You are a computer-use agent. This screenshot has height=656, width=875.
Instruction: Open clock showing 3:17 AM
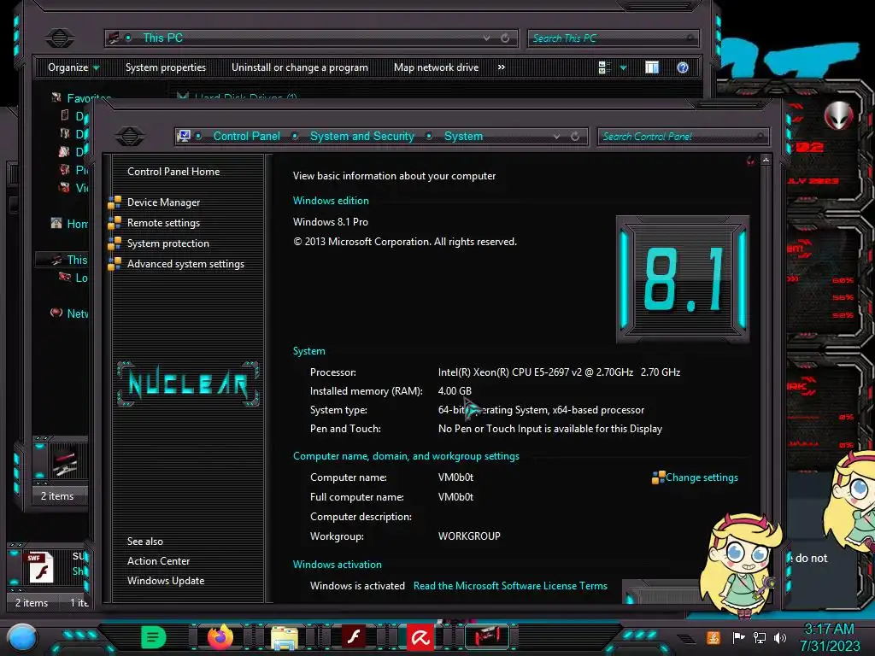829,637
